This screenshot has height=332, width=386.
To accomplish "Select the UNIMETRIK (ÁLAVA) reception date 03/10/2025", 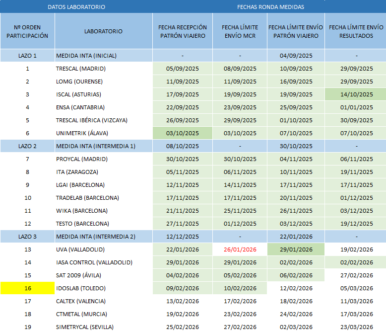I will pos(183,133).
